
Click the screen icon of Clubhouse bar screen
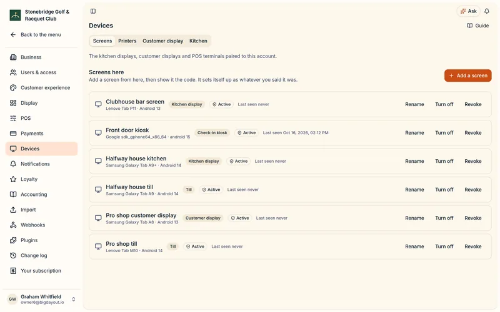point(98,104)
